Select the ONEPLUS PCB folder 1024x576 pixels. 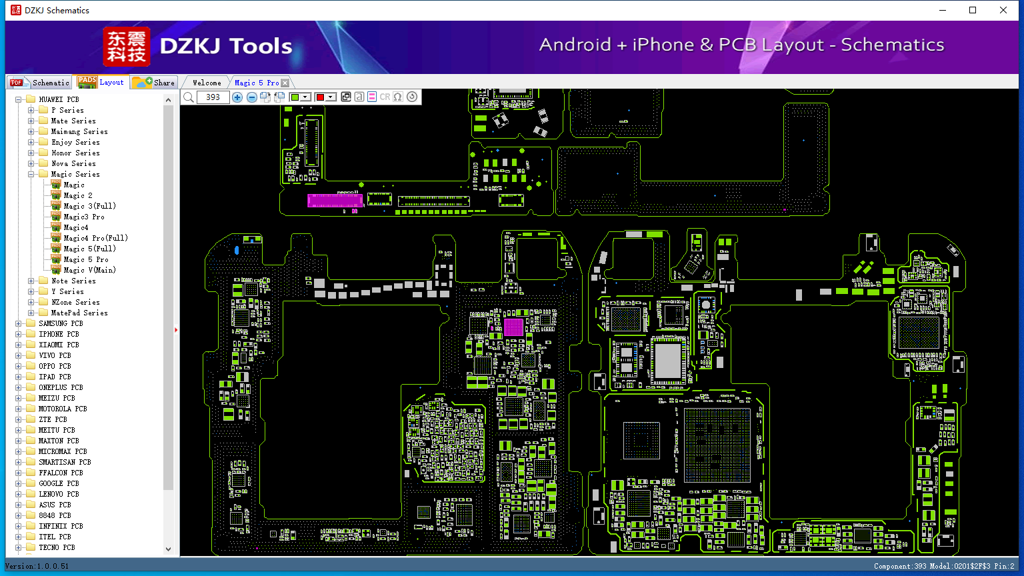[x=61, y=387]
